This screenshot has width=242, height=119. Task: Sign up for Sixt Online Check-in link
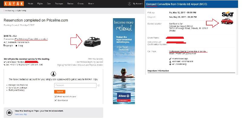80,65
